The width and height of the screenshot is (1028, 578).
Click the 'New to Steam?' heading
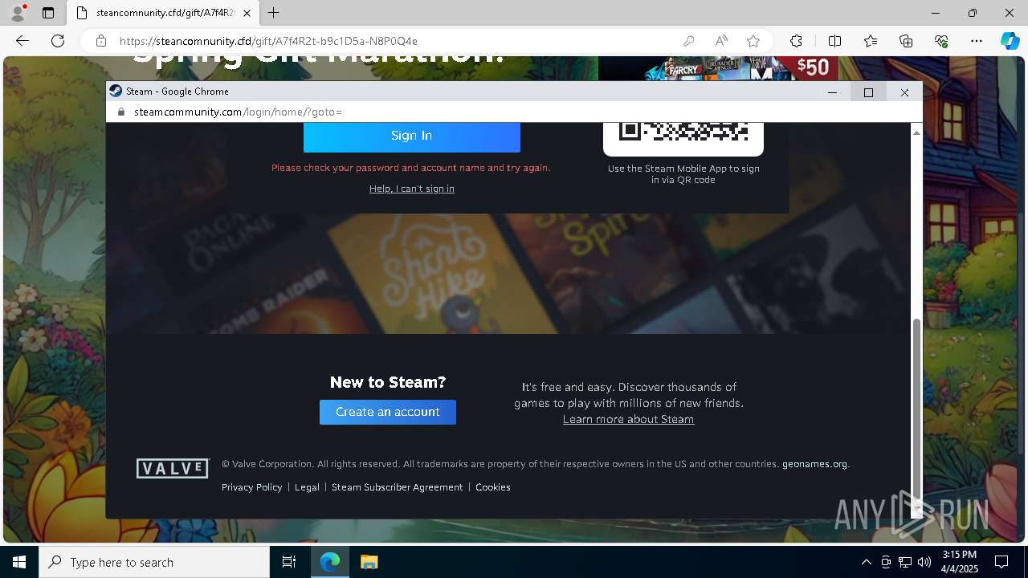pyautogui.click(x=388, y=382)
